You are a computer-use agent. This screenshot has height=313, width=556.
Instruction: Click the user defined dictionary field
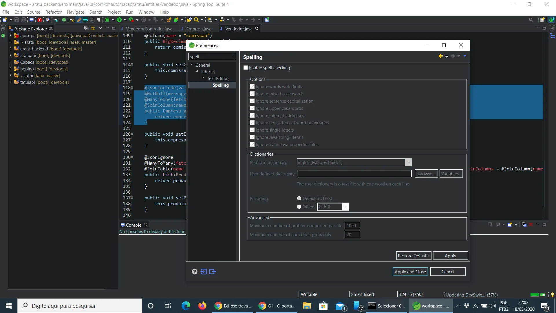[354, 174]
